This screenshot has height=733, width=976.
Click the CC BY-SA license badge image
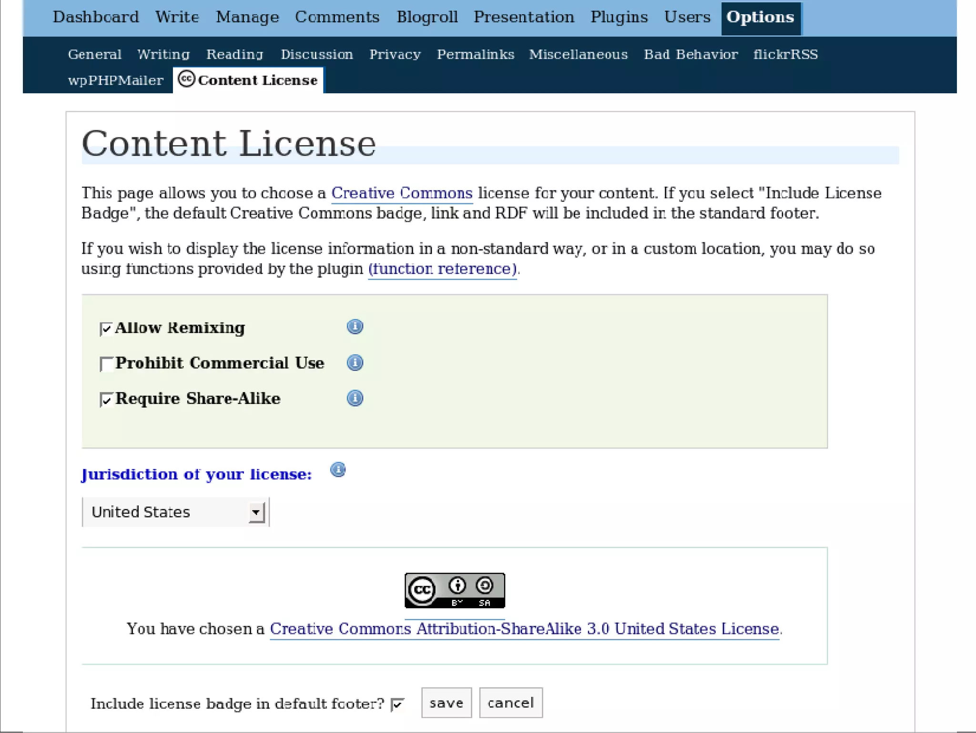455,591
